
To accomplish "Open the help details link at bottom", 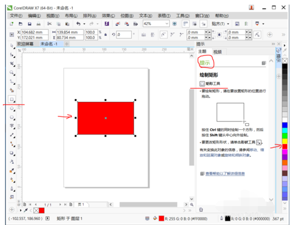I will coord(225,173).
